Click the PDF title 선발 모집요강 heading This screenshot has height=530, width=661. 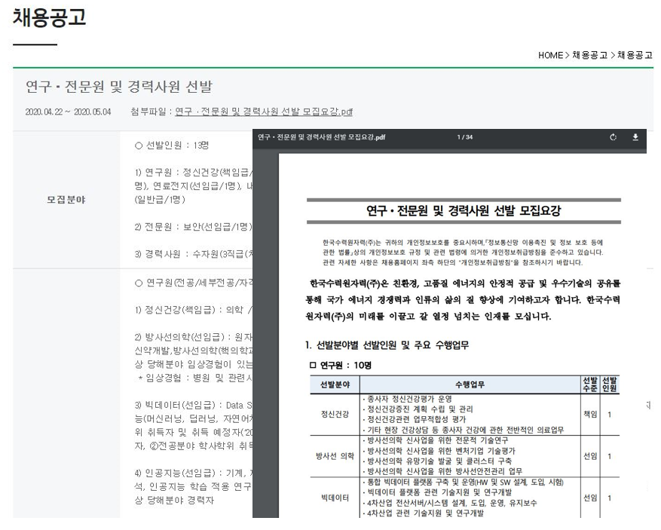464,210
